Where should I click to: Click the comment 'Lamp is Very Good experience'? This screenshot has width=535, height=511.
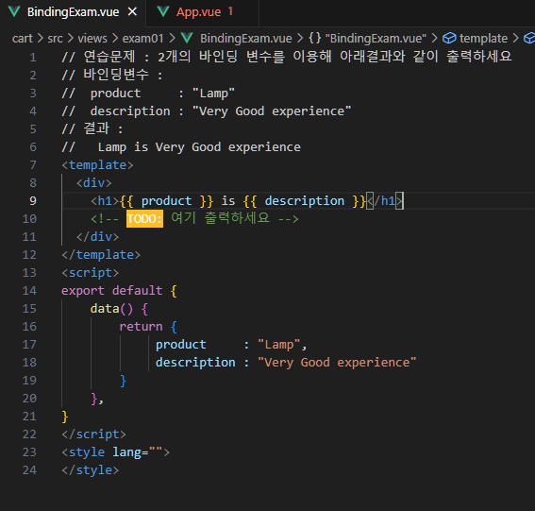click(x=199, y=147)
